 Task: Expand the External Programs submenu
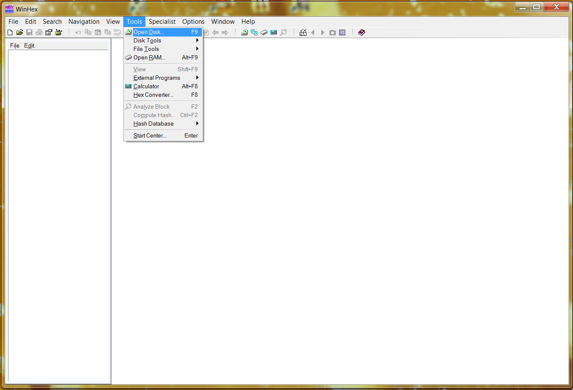point(164,78)
